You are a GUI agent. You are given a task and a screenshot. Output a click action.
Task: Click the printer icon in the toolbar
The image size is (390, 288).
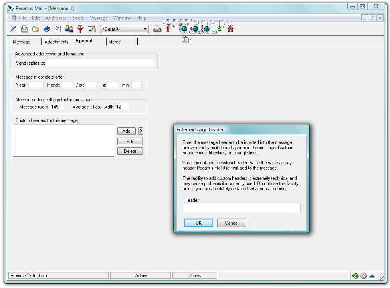point(158,29)
